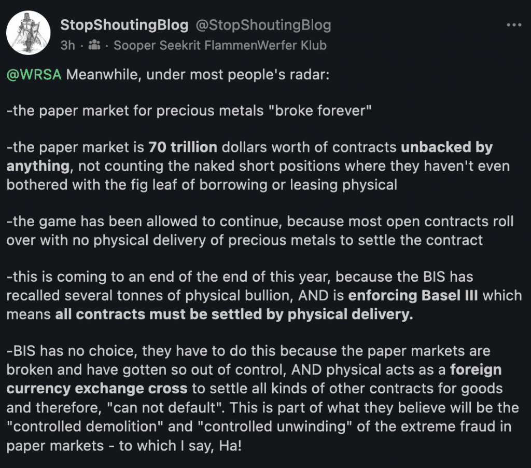Open the 3h timestamp permalink
Viewport: 531px width, 468px height.
click(x=68, y=45)
